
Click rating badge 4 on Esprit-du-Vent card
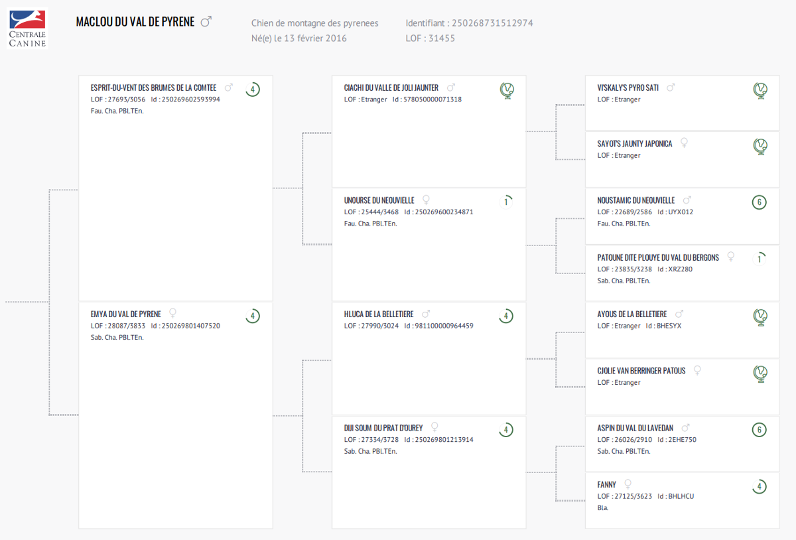pos(252,90)
